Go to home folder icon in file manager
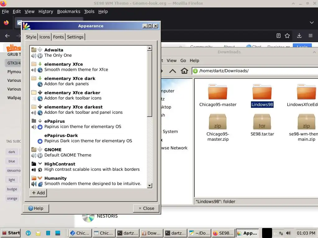318x238 pixels. pyautogui.click(x=184, y=71)
